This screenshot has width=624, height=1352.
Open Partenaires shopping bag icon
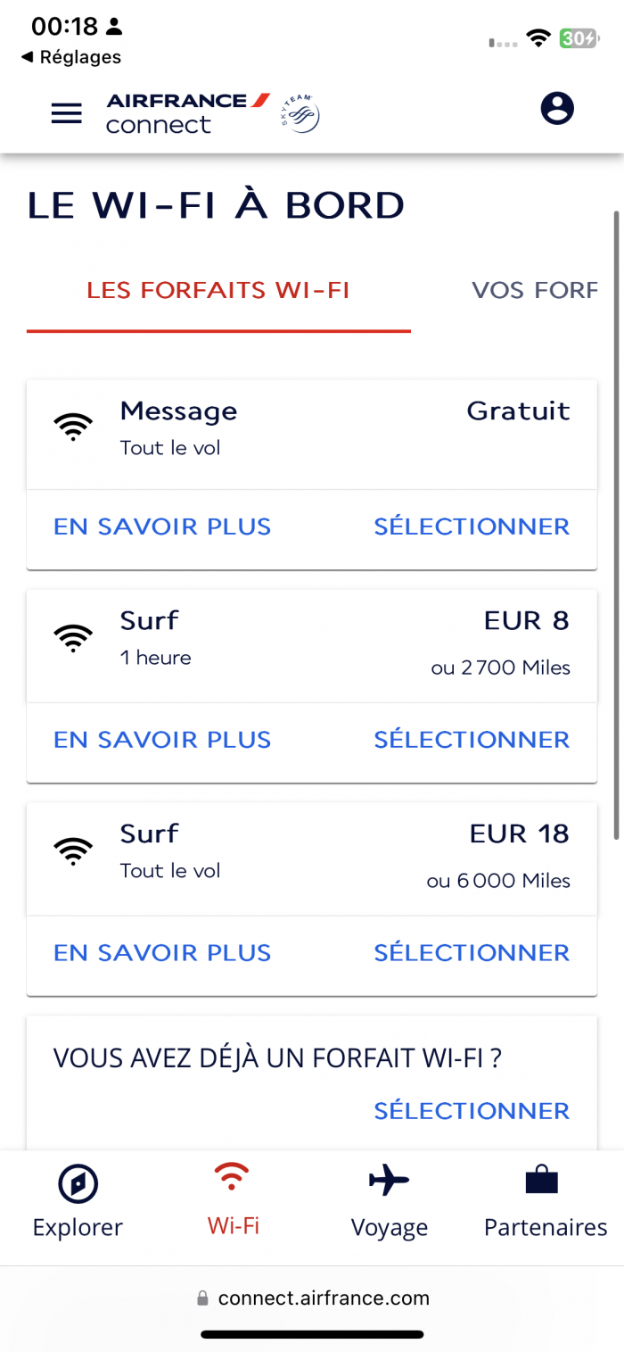[x=542, y=1180]
